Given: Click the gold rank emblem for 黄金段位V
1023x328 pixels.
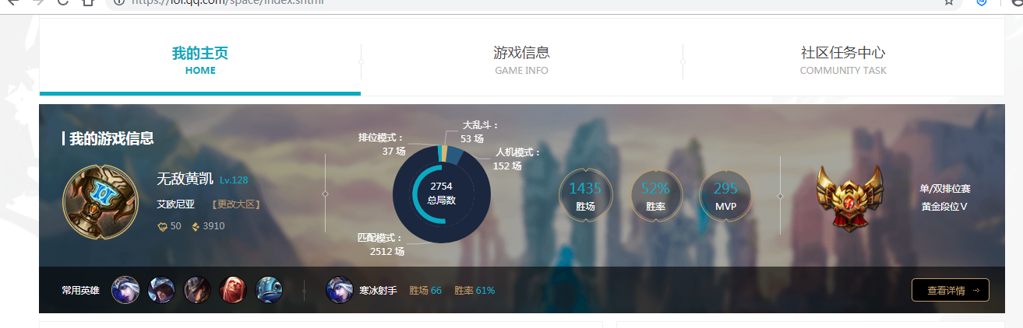Looking at the screenshot, I should point(849,197).
